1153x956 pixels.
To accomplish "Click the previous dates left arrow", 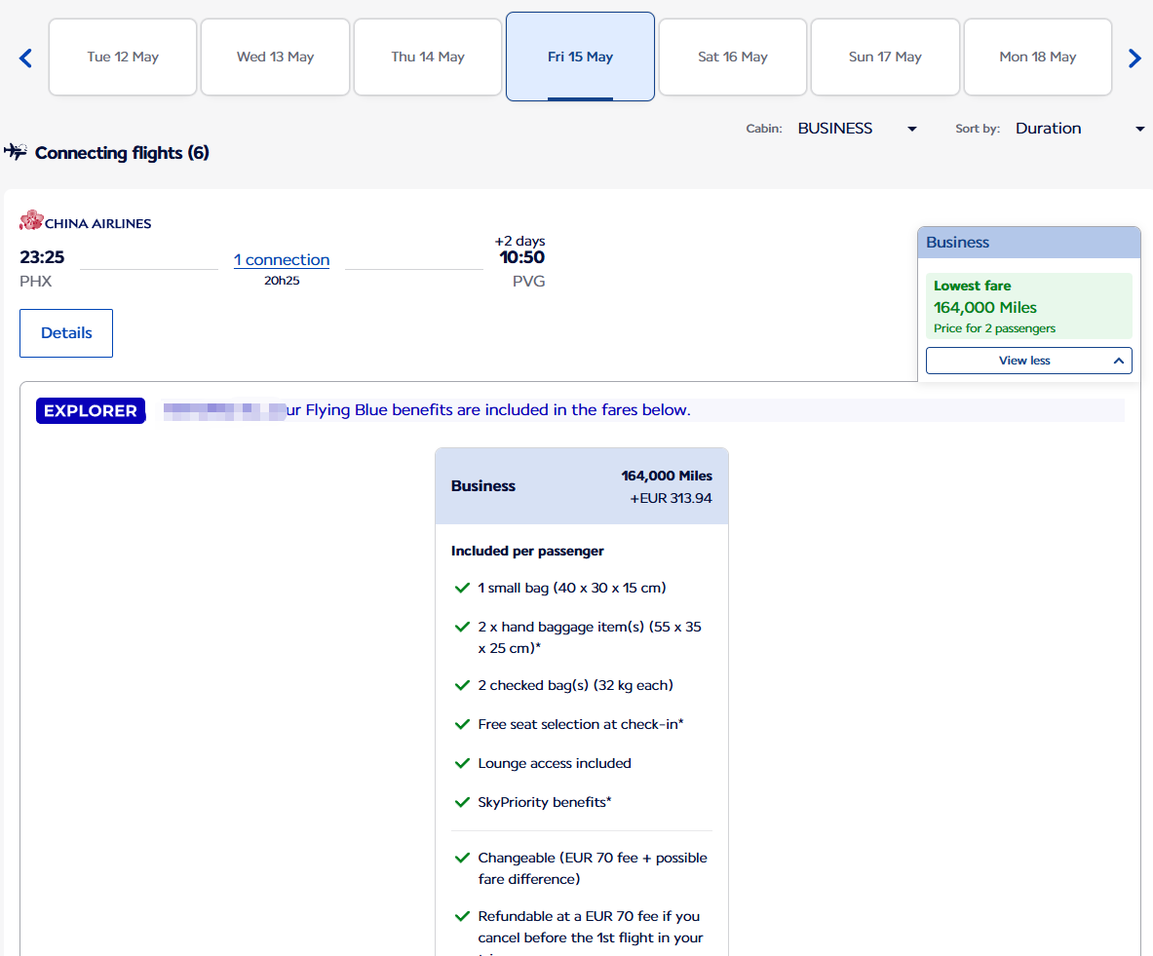I will point(25,58).
